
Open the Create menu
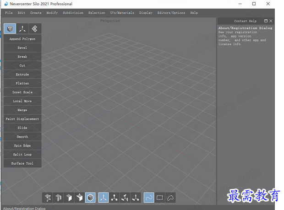coord(36,13)
